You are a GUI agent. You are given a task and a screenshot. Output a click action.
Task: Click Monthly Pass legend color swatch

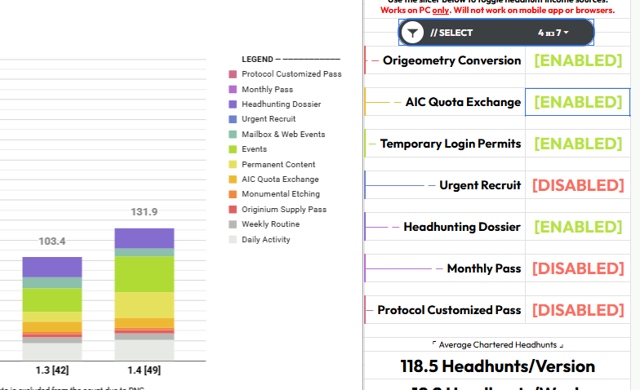tap(233, 90)
